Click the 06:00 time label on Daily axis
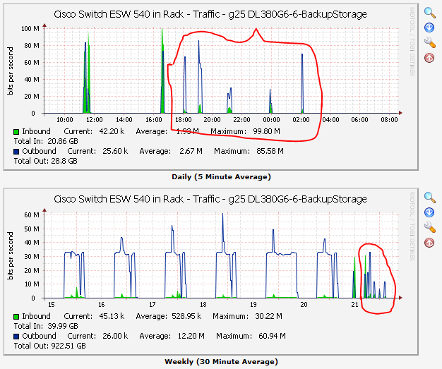The height and width of the screenshot is (369, 442). point(359,120)
